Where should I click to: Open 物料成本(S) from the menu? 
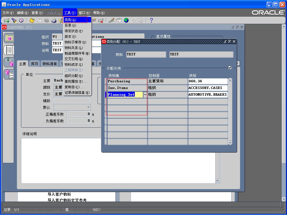77,65
